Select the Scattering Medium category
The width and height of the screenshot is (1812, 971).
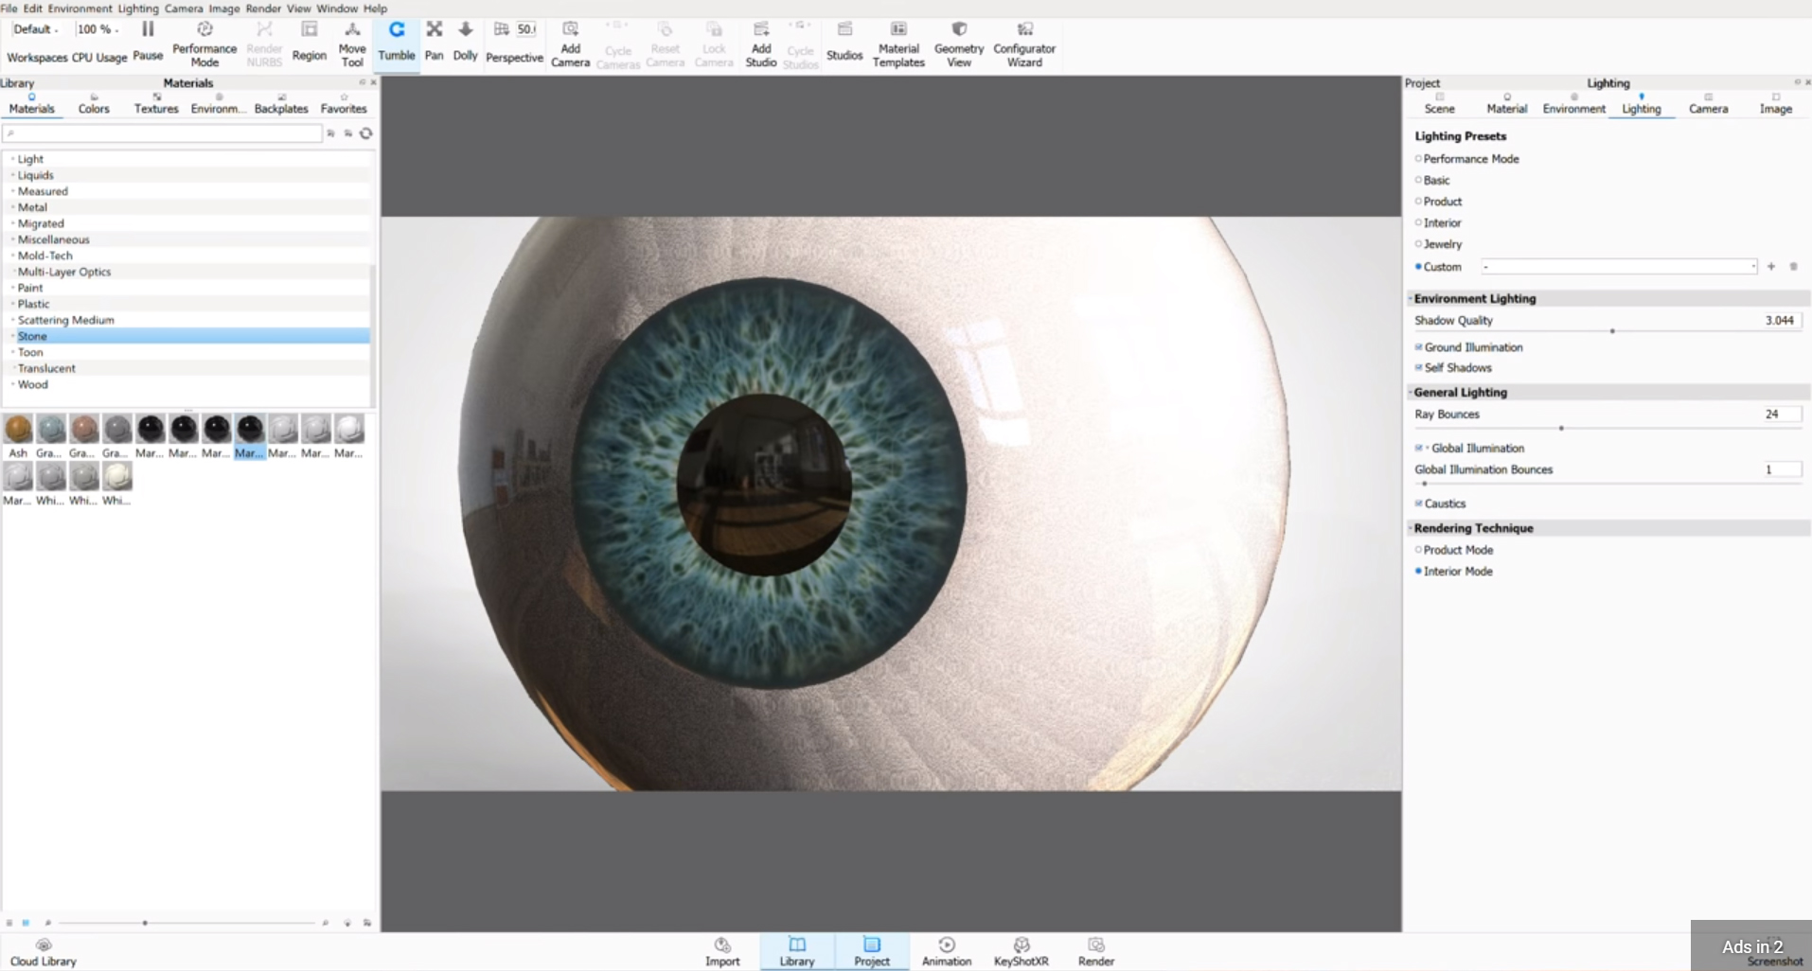point(187,320)
